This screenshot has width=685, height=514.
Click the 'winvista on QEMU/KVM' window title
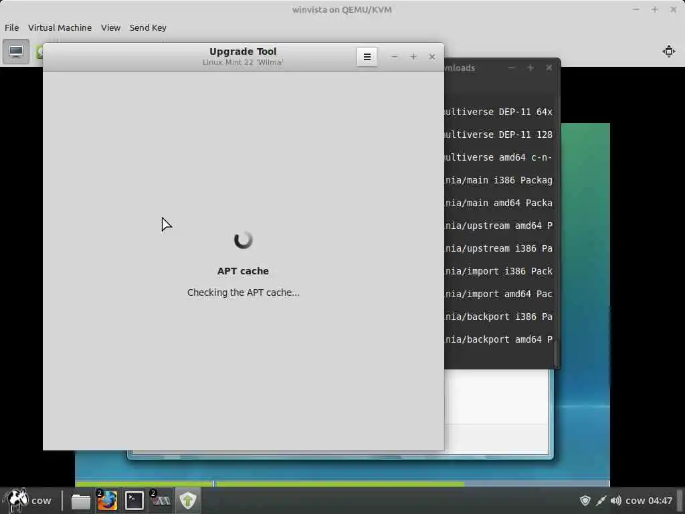point(342,9)
